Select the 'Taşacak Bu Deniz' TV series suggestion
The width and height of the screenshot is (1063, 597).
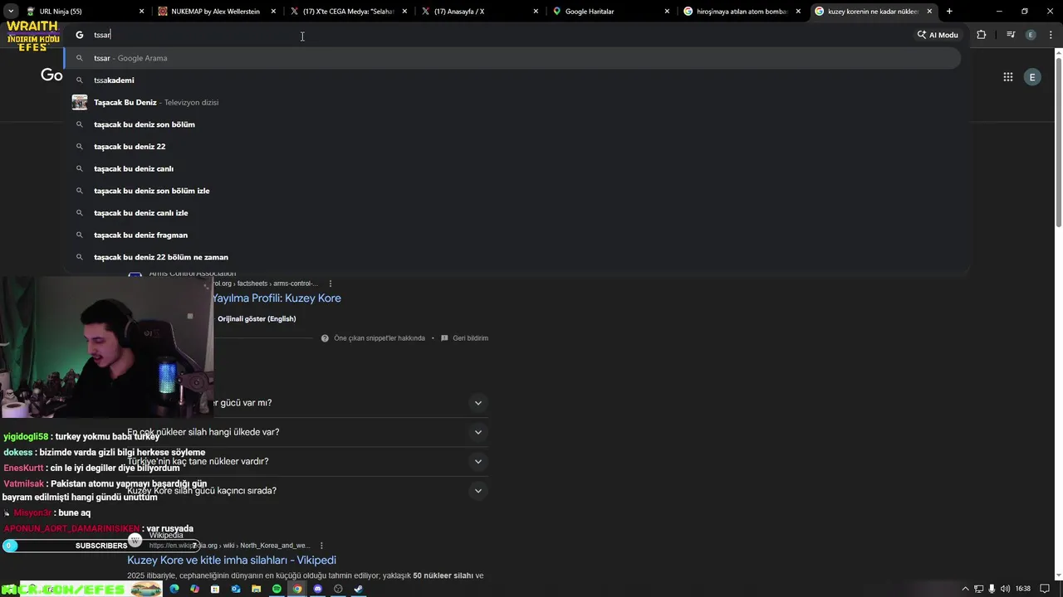(513, 102)
